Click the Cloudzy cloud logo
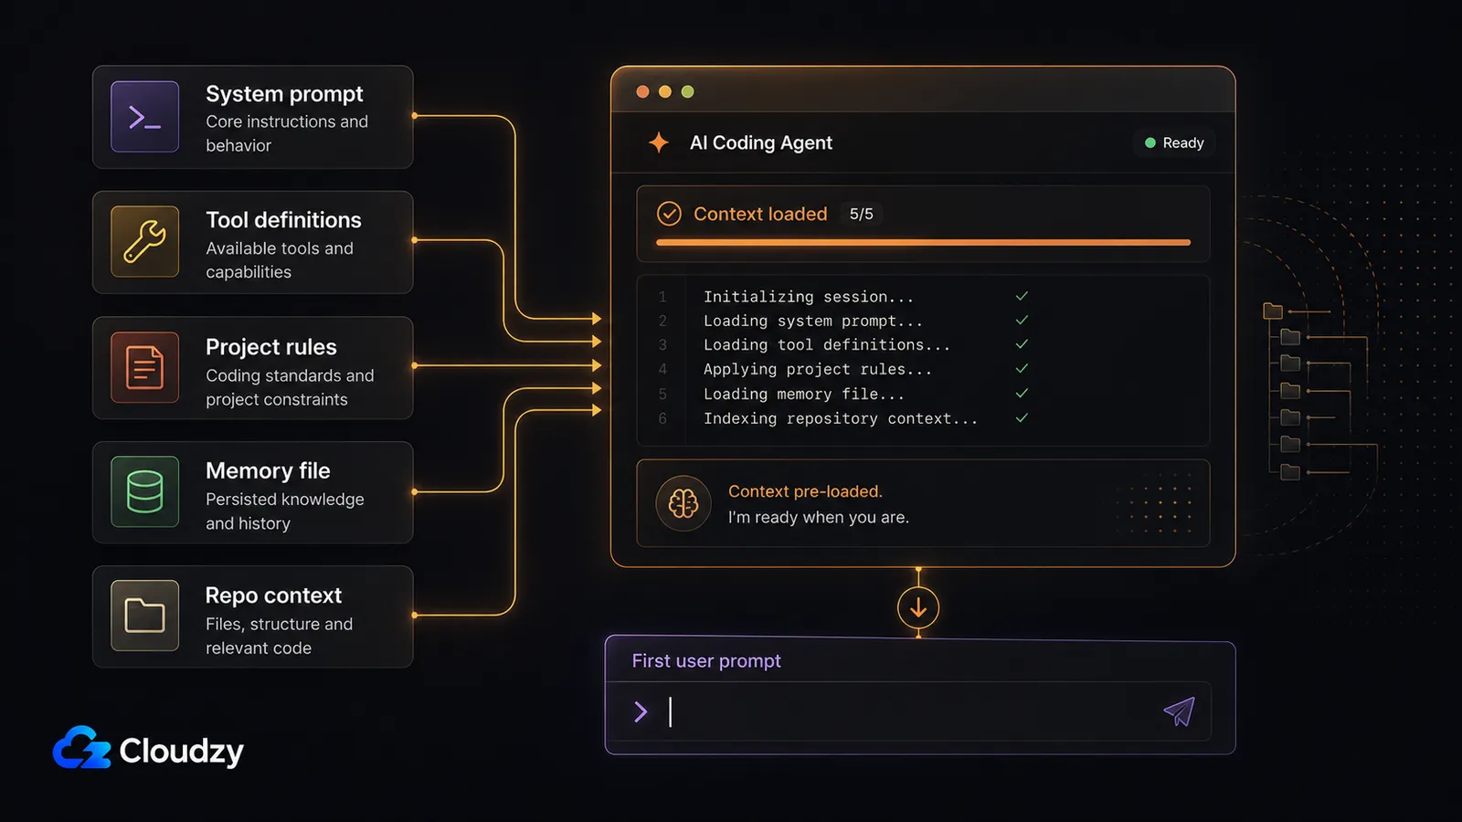Viewport: 1462px width, 822px height. pyautogui.click(x=82, y=748)
